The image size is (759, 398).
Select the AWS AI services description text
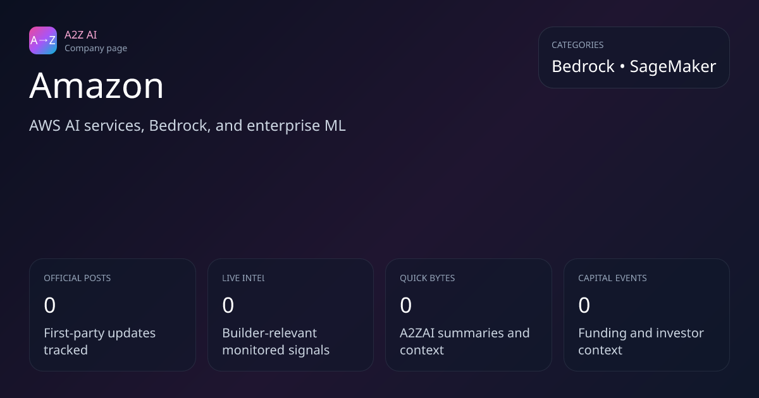187,125
